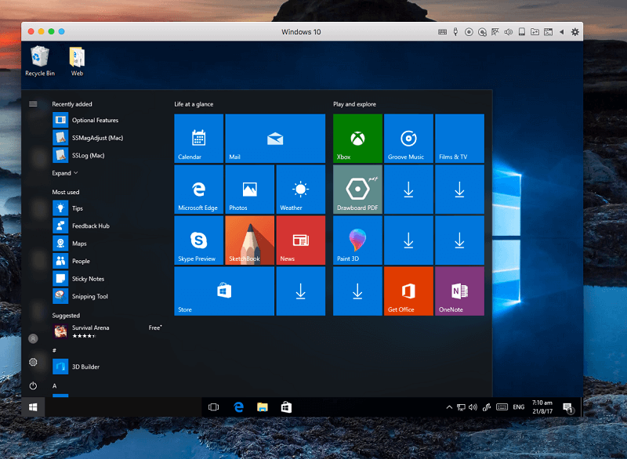Open the Store tile
Viewport: 627px width, 459px height.
224,291
